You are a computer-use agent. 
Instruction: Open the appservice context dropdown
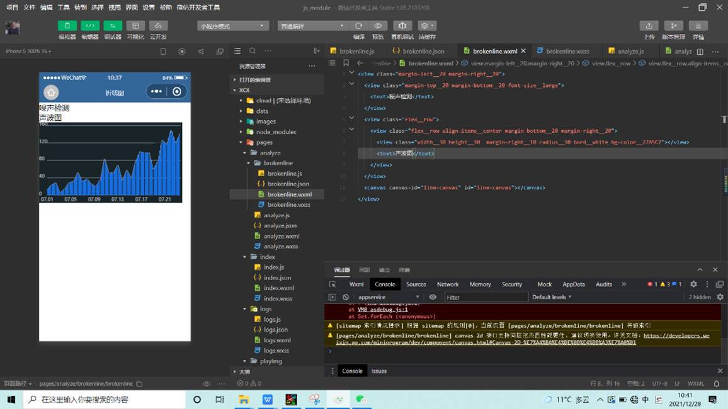tap(388, 297)
